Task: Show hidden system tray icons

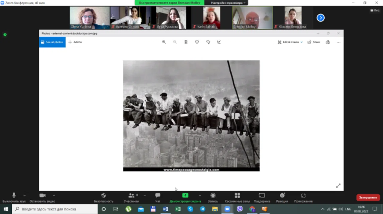Action: [x=323, y=209]
